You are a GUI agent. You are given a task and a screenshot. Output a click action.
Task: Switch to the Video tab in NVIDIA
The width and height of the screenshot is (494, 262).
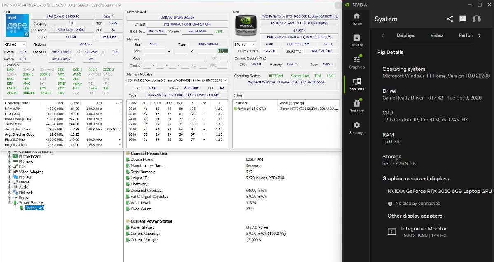click(x=436, y=35)
